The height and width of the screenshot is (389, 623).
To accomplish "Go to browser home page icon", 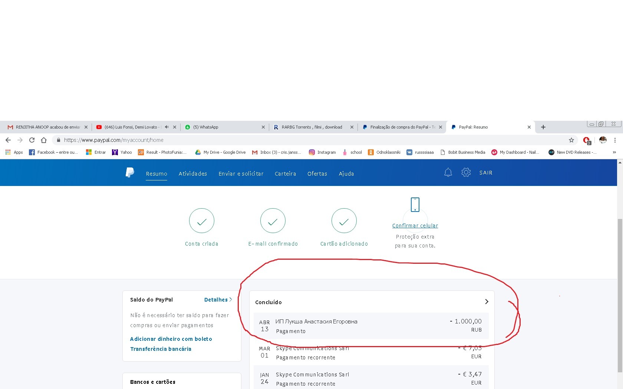I will pyautogui.click(x=44, y=140).
